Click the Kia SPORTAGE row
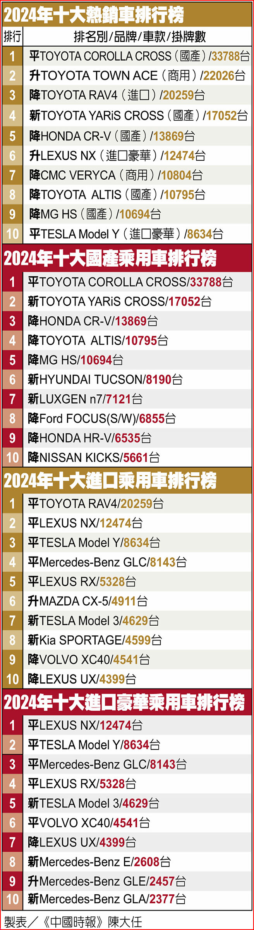The height and width of the screenshot is (930, 254). click(x=95, y=640)
